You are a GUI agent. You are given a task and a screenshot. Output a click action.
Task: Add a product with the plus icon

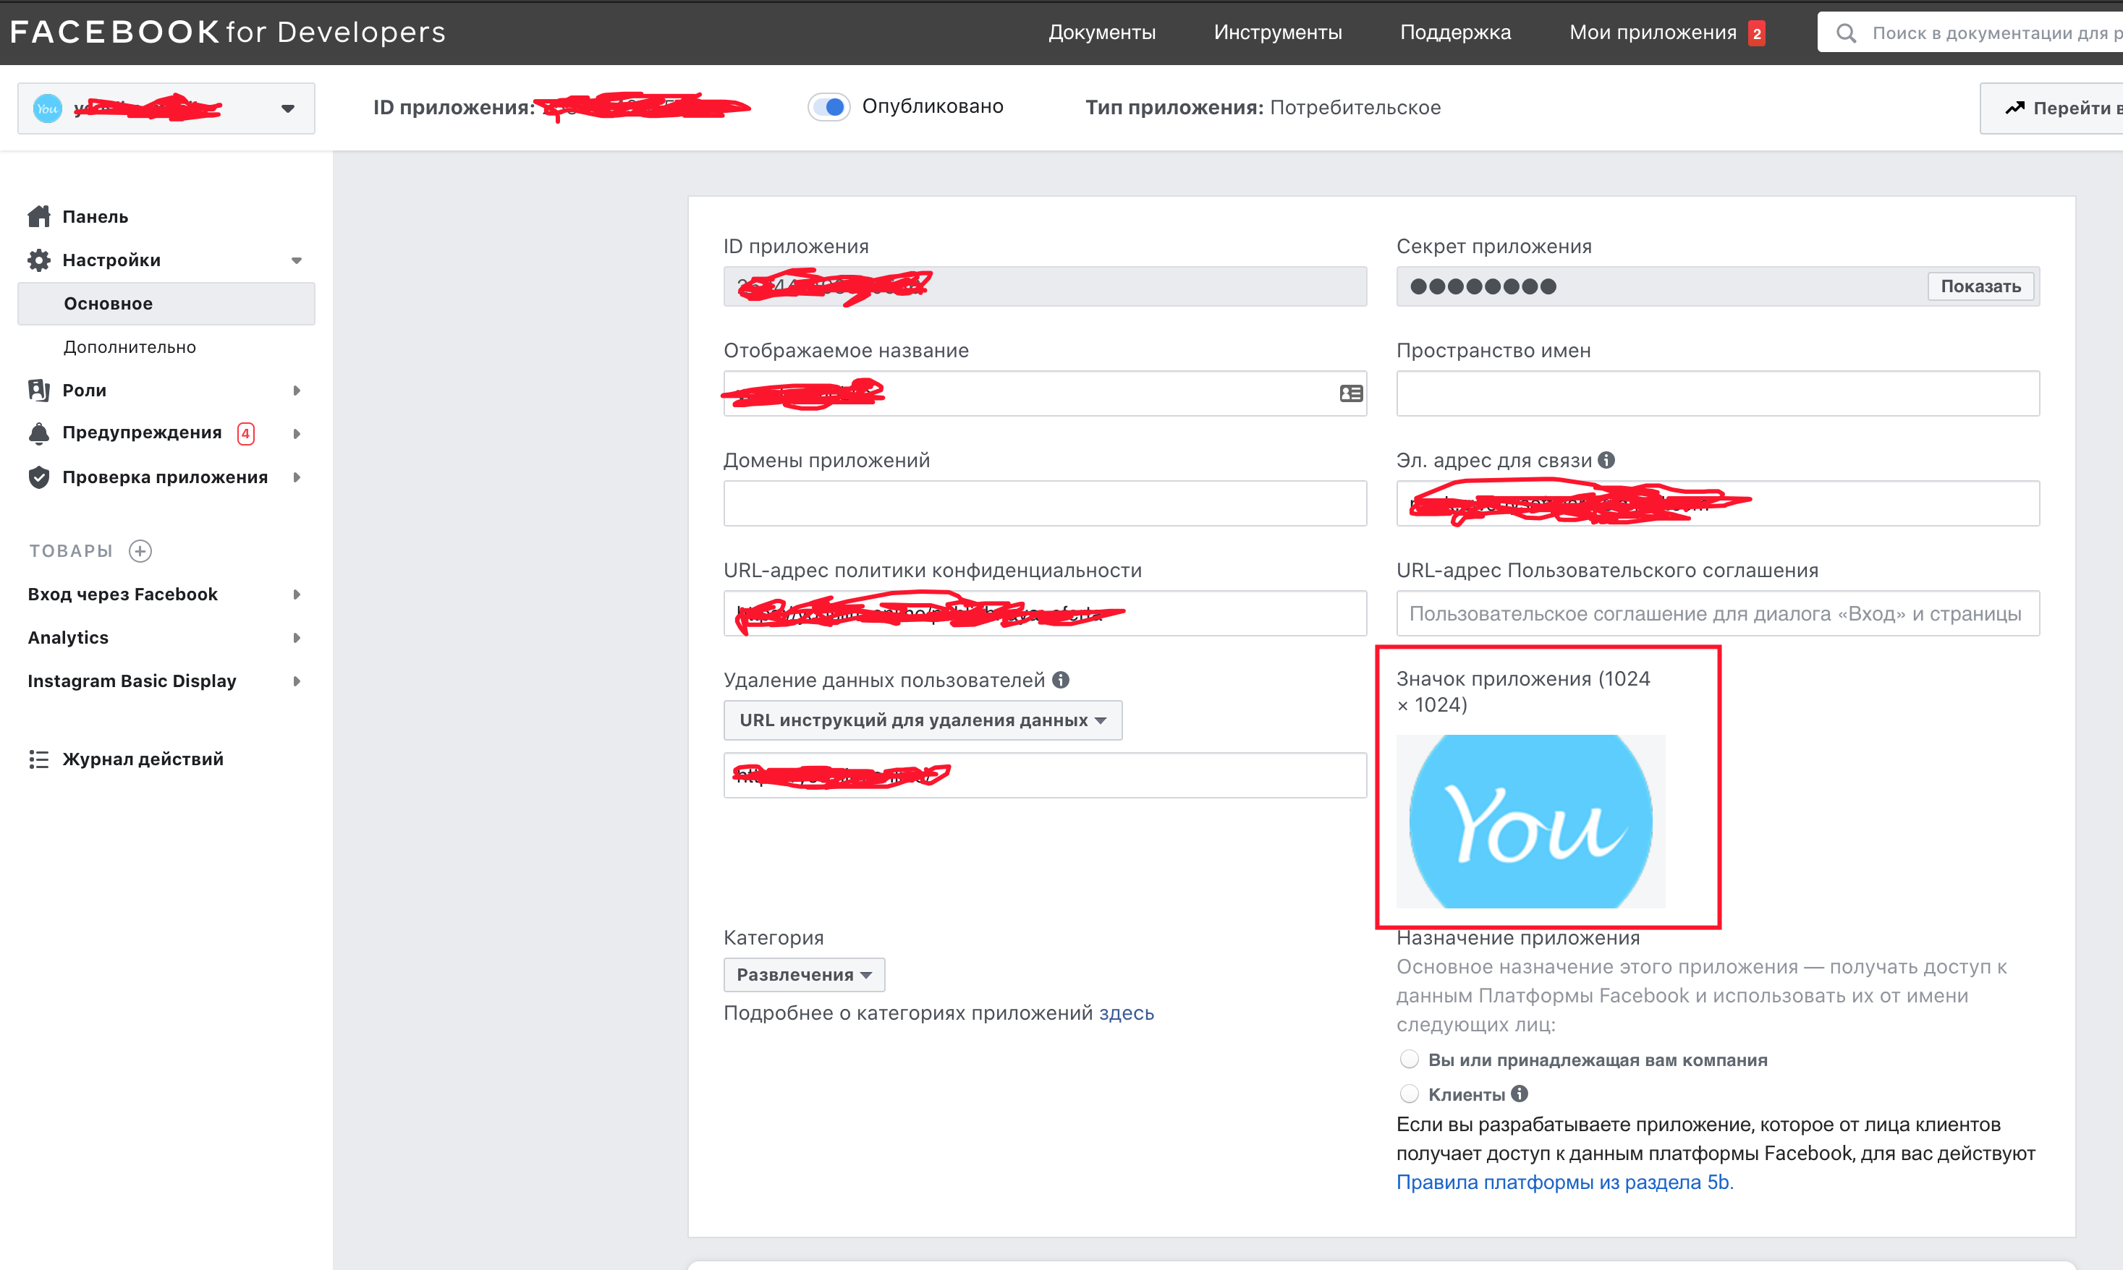point(140,550)
